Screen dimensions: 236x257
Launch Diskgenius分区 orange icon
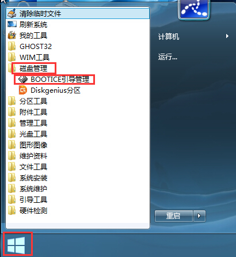click(x=23, y=90)
